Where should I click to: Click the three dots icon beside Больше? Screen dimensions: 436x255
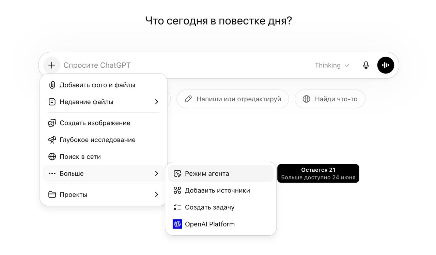pyautogui.click(x=52, y=173)
